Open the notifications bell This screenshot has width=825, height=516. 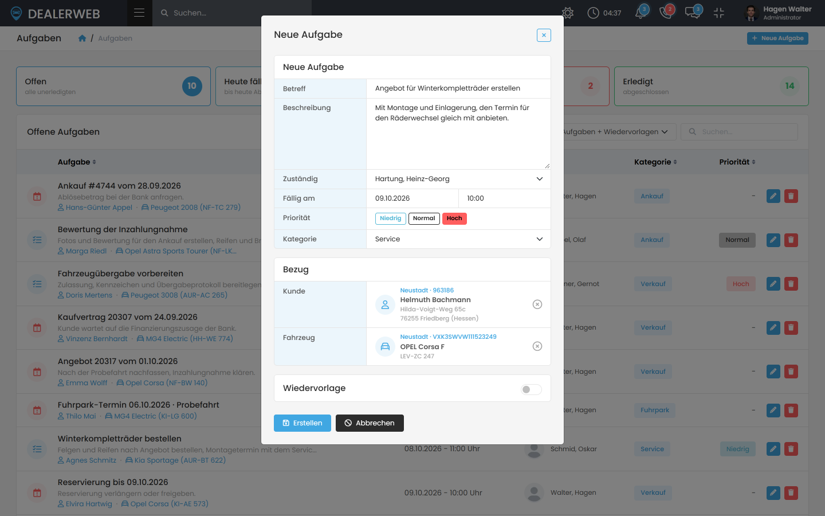point(641,13)
